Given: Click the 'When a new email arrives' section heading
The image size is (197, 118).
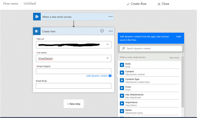Looking at the screenshot, I should click(x=133, y=57).
